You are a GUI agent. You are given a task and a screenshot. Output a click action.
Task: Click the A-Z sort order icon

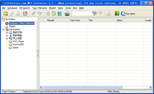pyautogui.click(x=60, y=14)
